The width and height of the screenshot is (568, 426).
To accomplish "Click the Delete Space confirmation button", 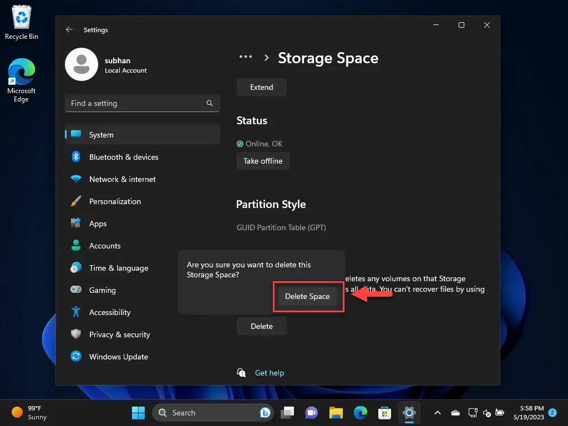I will [307, 296].
